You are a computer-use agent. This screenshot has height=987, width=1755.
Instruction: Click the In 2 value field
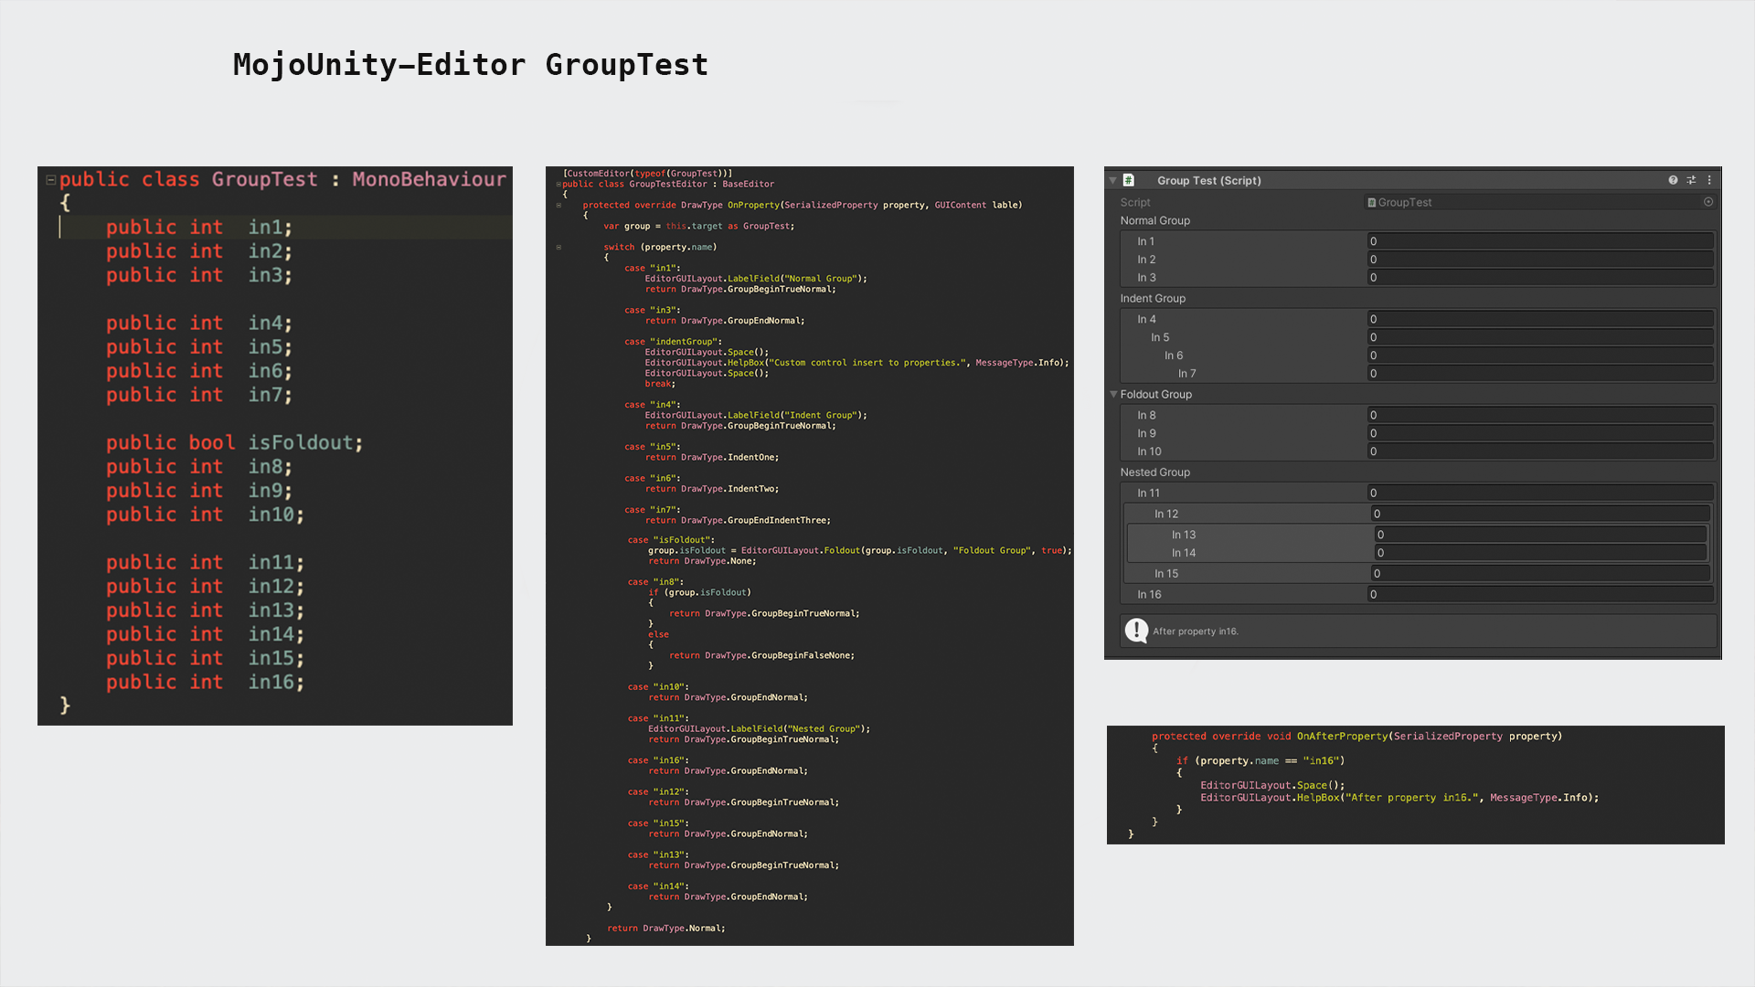[1540, 260]
